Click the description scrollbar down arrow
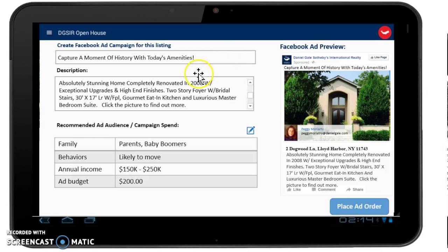This screenshot has height=252, width=448. (x=250, y=106)
